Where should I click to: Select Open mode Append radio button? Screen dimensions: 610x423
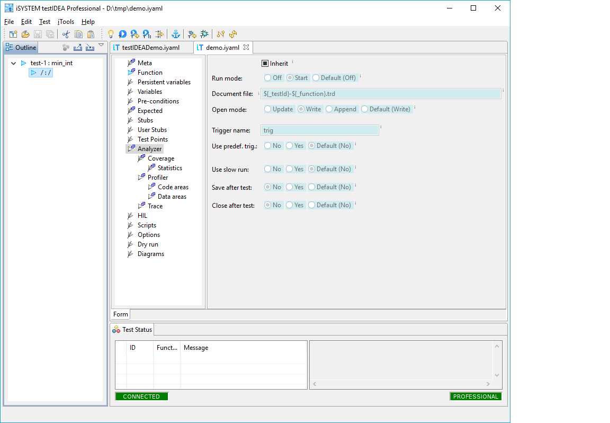click(329, 109)
